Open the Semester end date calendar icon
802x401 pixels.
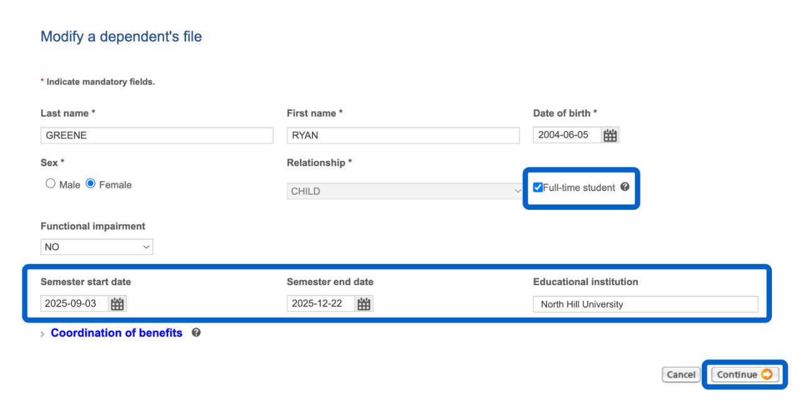[x=364, y=304]
